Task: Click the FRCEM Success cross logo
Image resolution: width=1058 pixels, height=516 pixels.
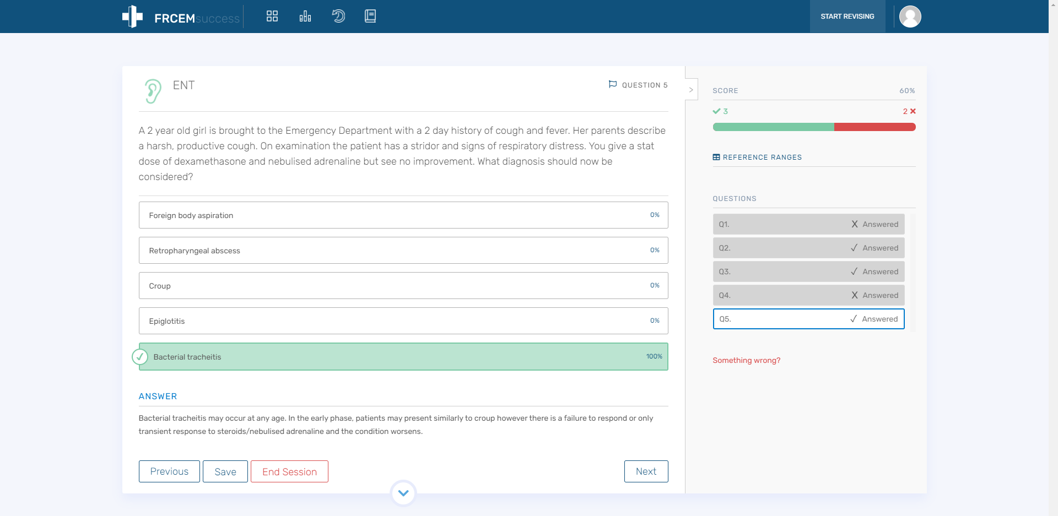Action: 132,17
